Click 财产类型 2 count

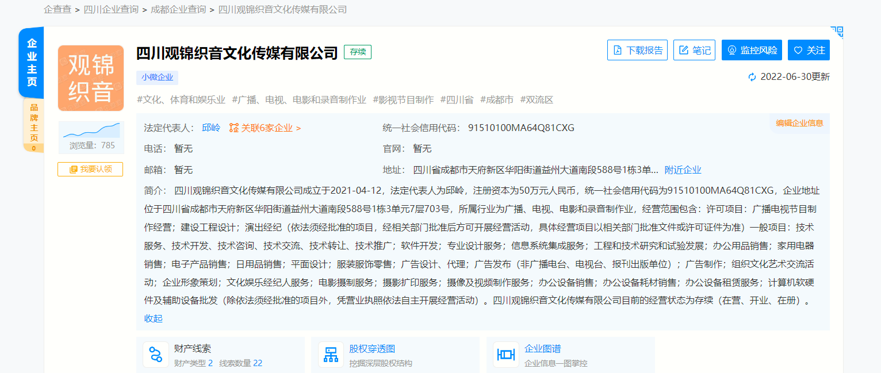pyautogui.click(x=194, y=363)
